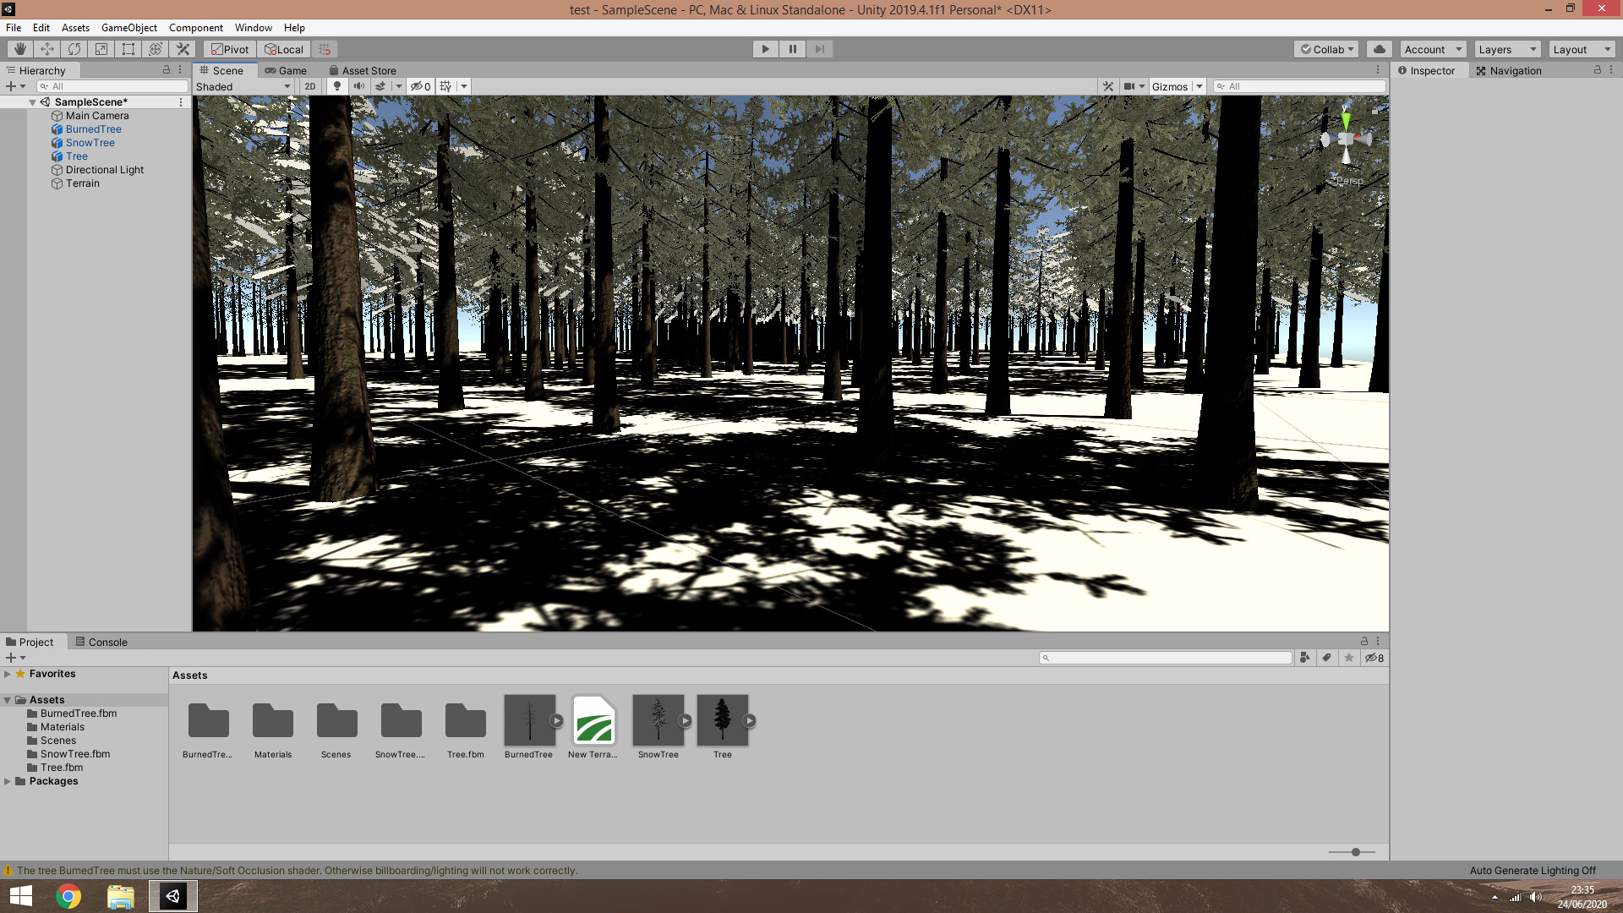
Task: Select the Move tool
Action: tap(47, 49)
